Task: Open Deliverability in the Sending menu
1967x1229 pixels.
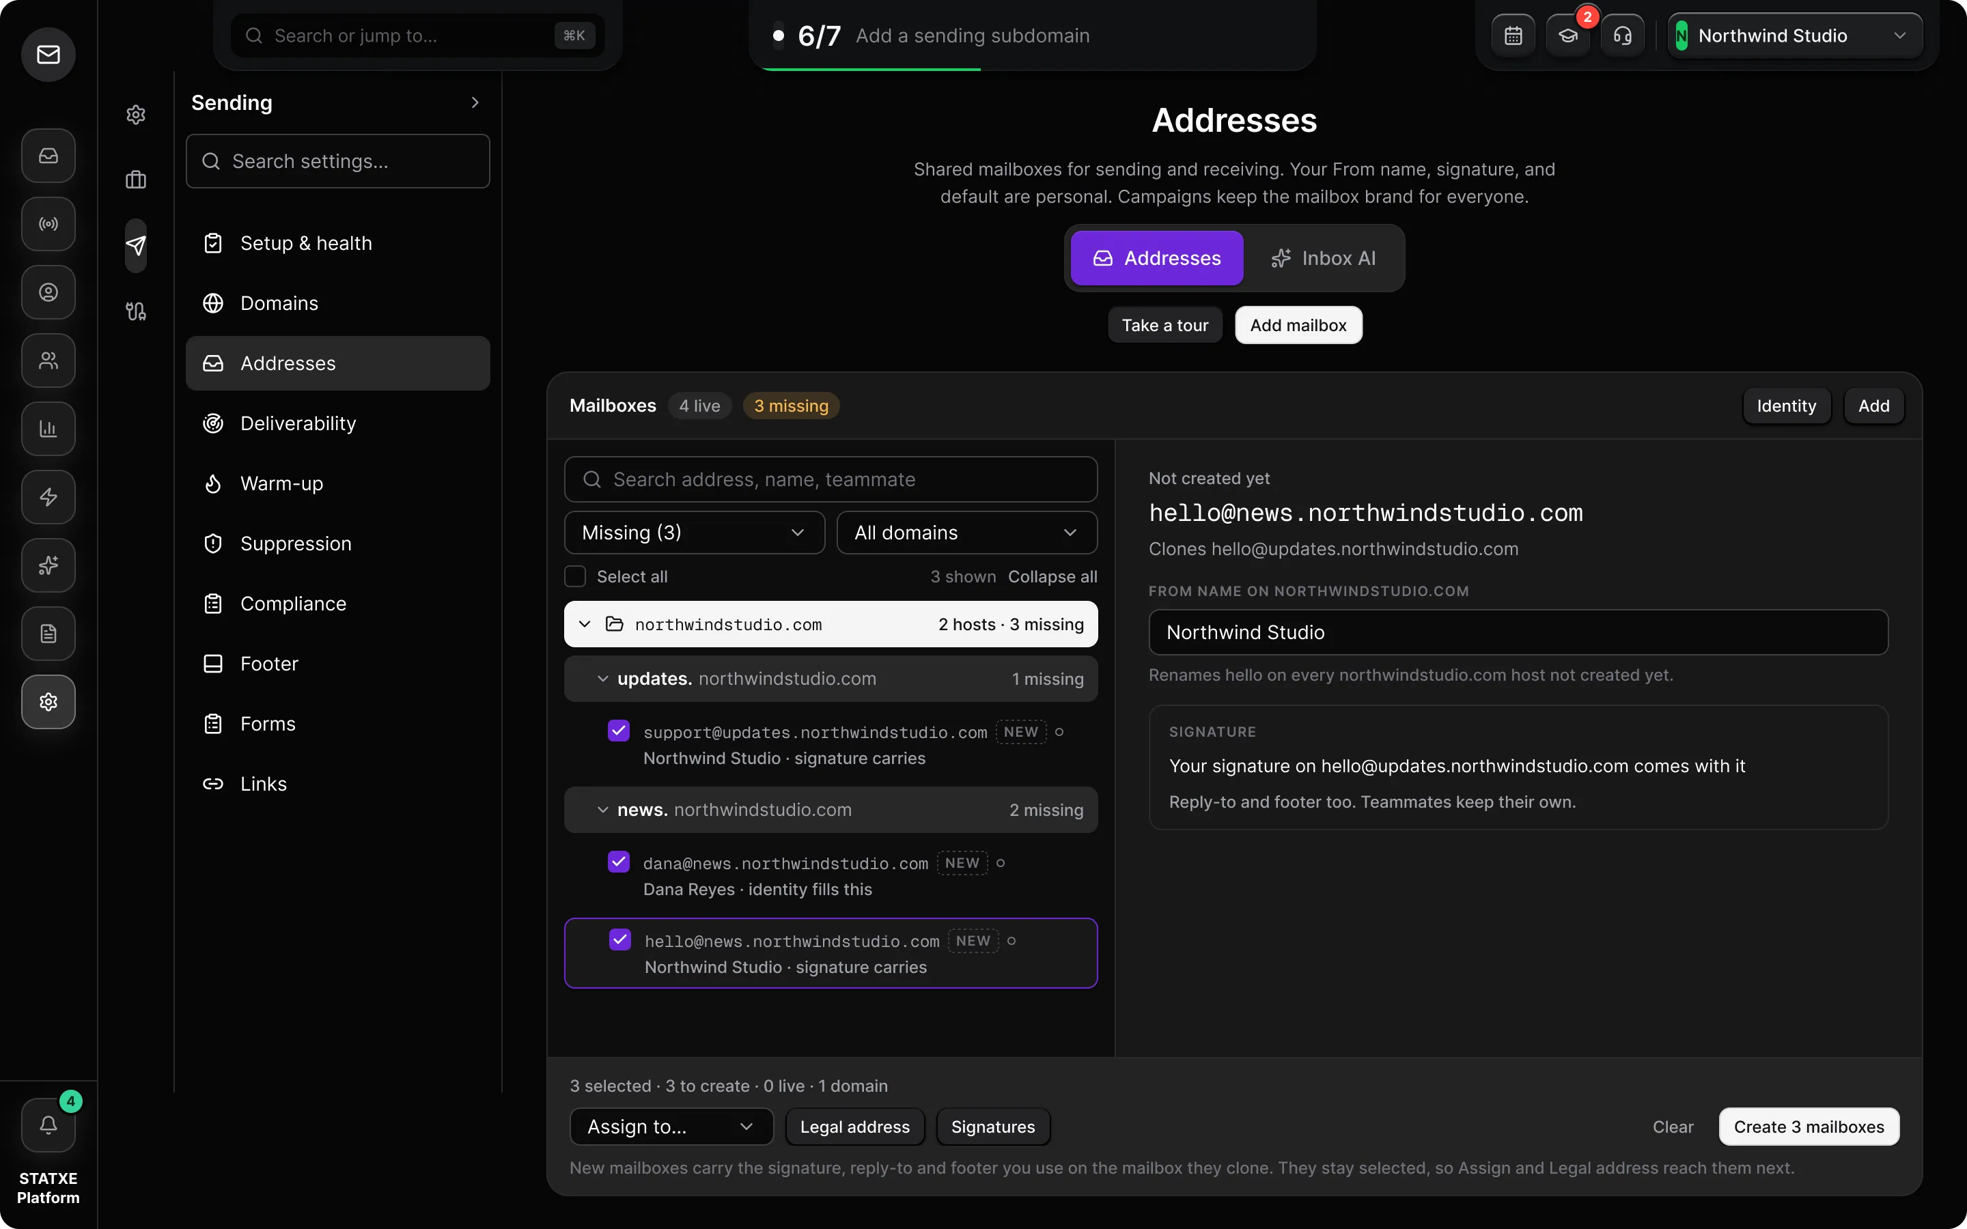Action: (x=337, y=423)
